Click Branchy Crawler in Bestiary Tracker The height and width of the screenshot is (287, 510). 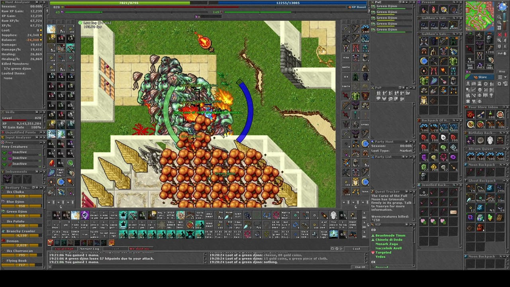[21, 231]
